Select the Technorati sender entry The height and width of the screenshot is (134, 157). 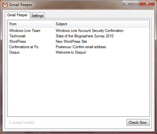(x=17, y=36)
